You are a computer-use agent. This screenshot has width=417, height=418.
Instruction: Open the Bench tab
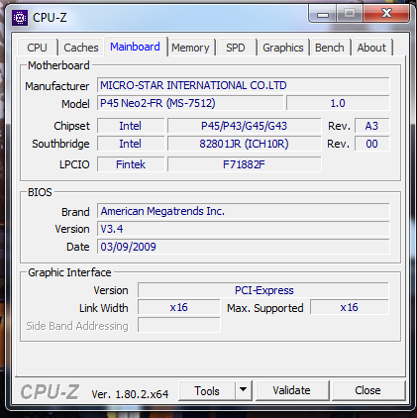click(x=330, y=48)
